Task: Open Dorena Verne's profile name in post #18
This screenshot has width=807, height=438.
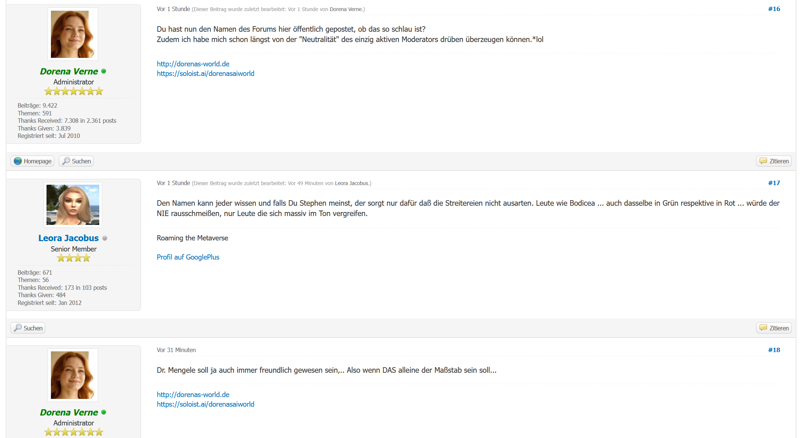Action: tap(69, 412)
